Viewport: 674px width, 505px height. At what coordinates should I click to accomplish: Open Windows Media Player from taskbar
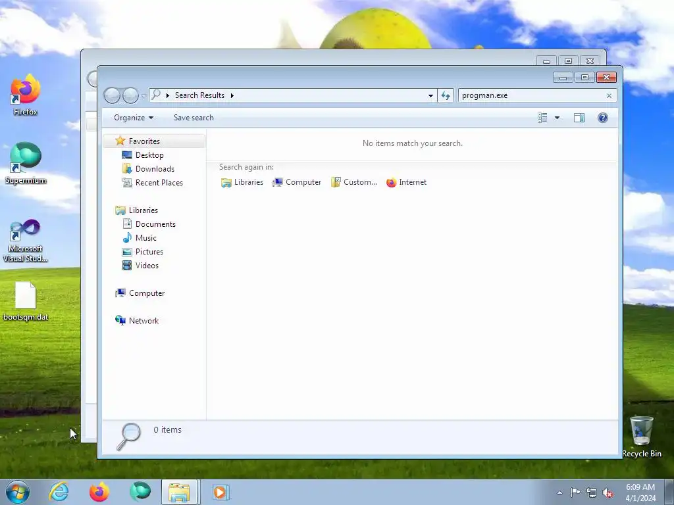(x=220, y=492)
